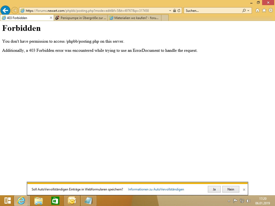Open the address bar history dropdown arrow
The width and height of the screenshot is (275, 206).
click(170, 11)
